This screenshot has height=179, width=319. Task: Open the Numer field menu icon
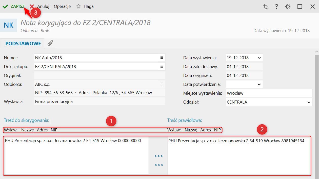tap(162, 58)
